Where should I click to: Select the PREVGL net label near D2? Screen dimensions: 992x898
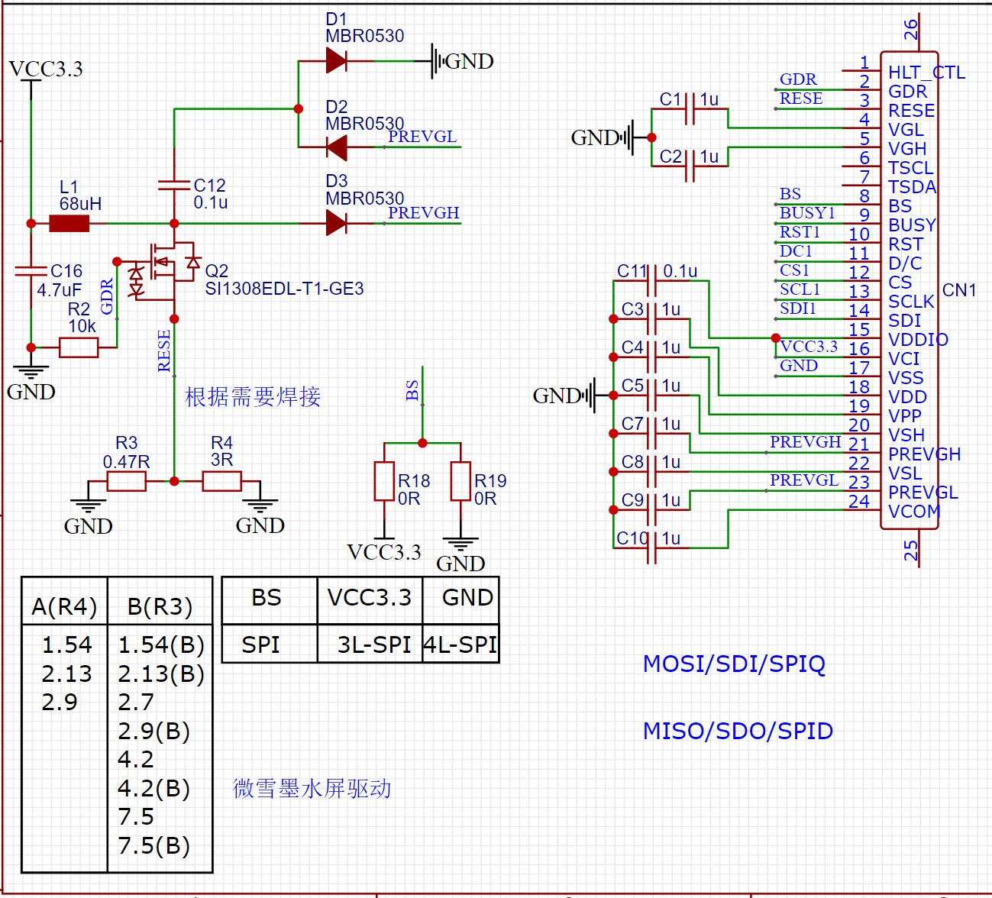(x=422, y=137)
